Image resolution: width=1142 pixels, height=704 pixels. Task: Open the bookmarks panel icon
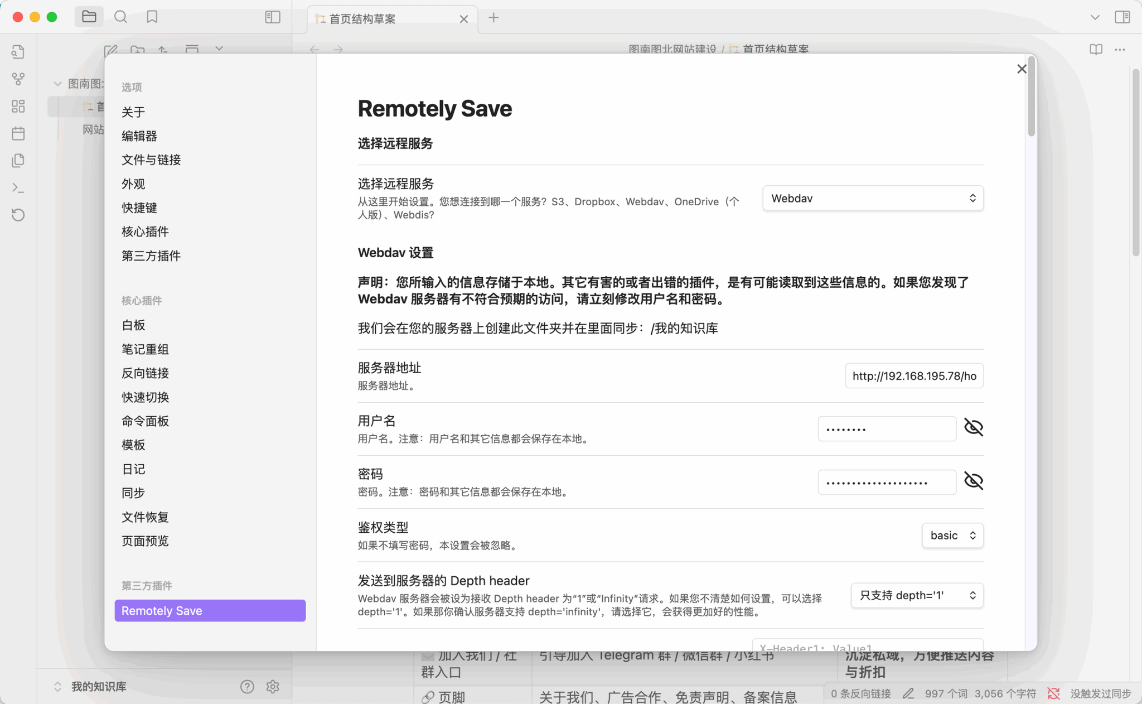pyautogui.click(x=152, y=17)
